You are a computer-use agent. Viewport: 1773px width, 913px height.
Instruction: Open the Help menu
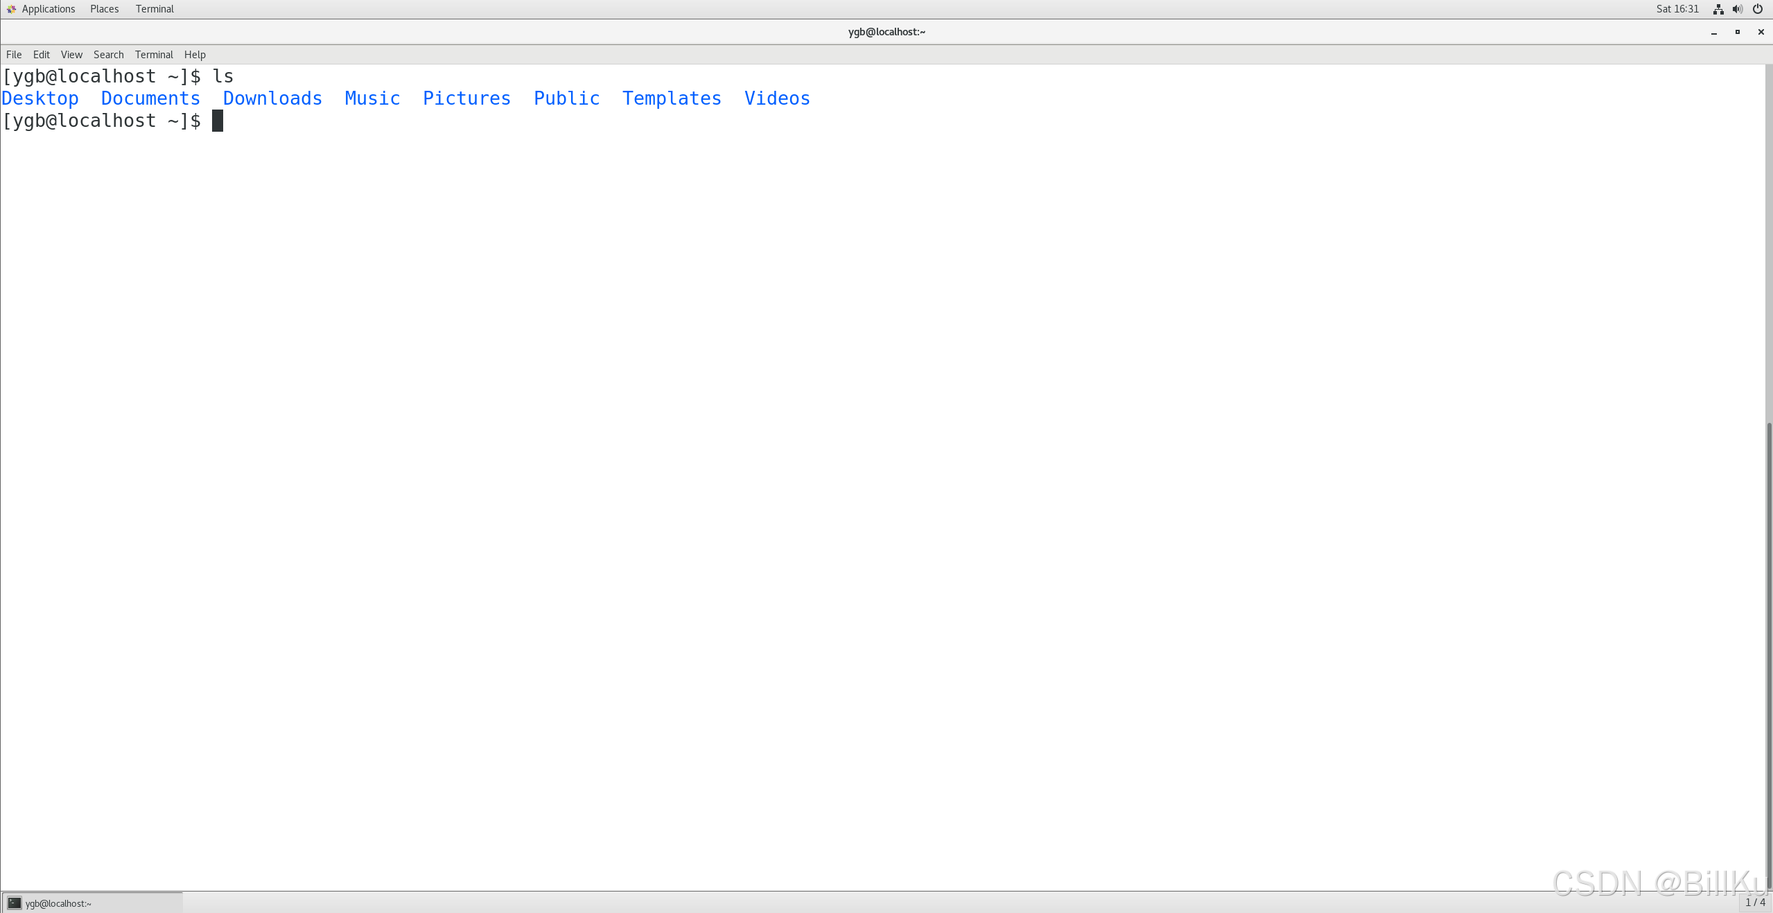point(195,55)
